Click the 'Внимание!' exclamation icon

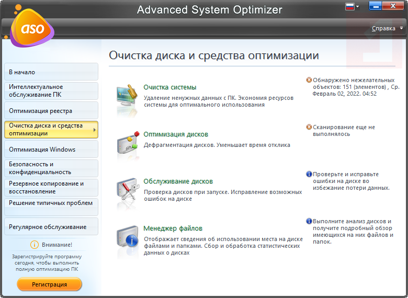[x=35, y=245]
